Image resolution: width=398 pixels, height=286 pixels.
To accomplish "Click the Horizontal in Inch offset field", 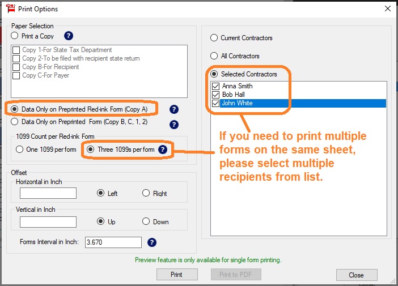I will click(48, 193).
